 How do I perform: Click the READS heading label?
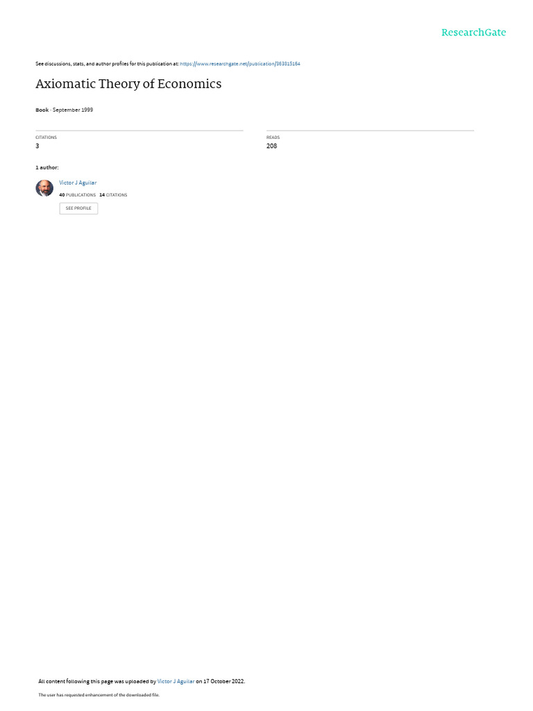273,137
